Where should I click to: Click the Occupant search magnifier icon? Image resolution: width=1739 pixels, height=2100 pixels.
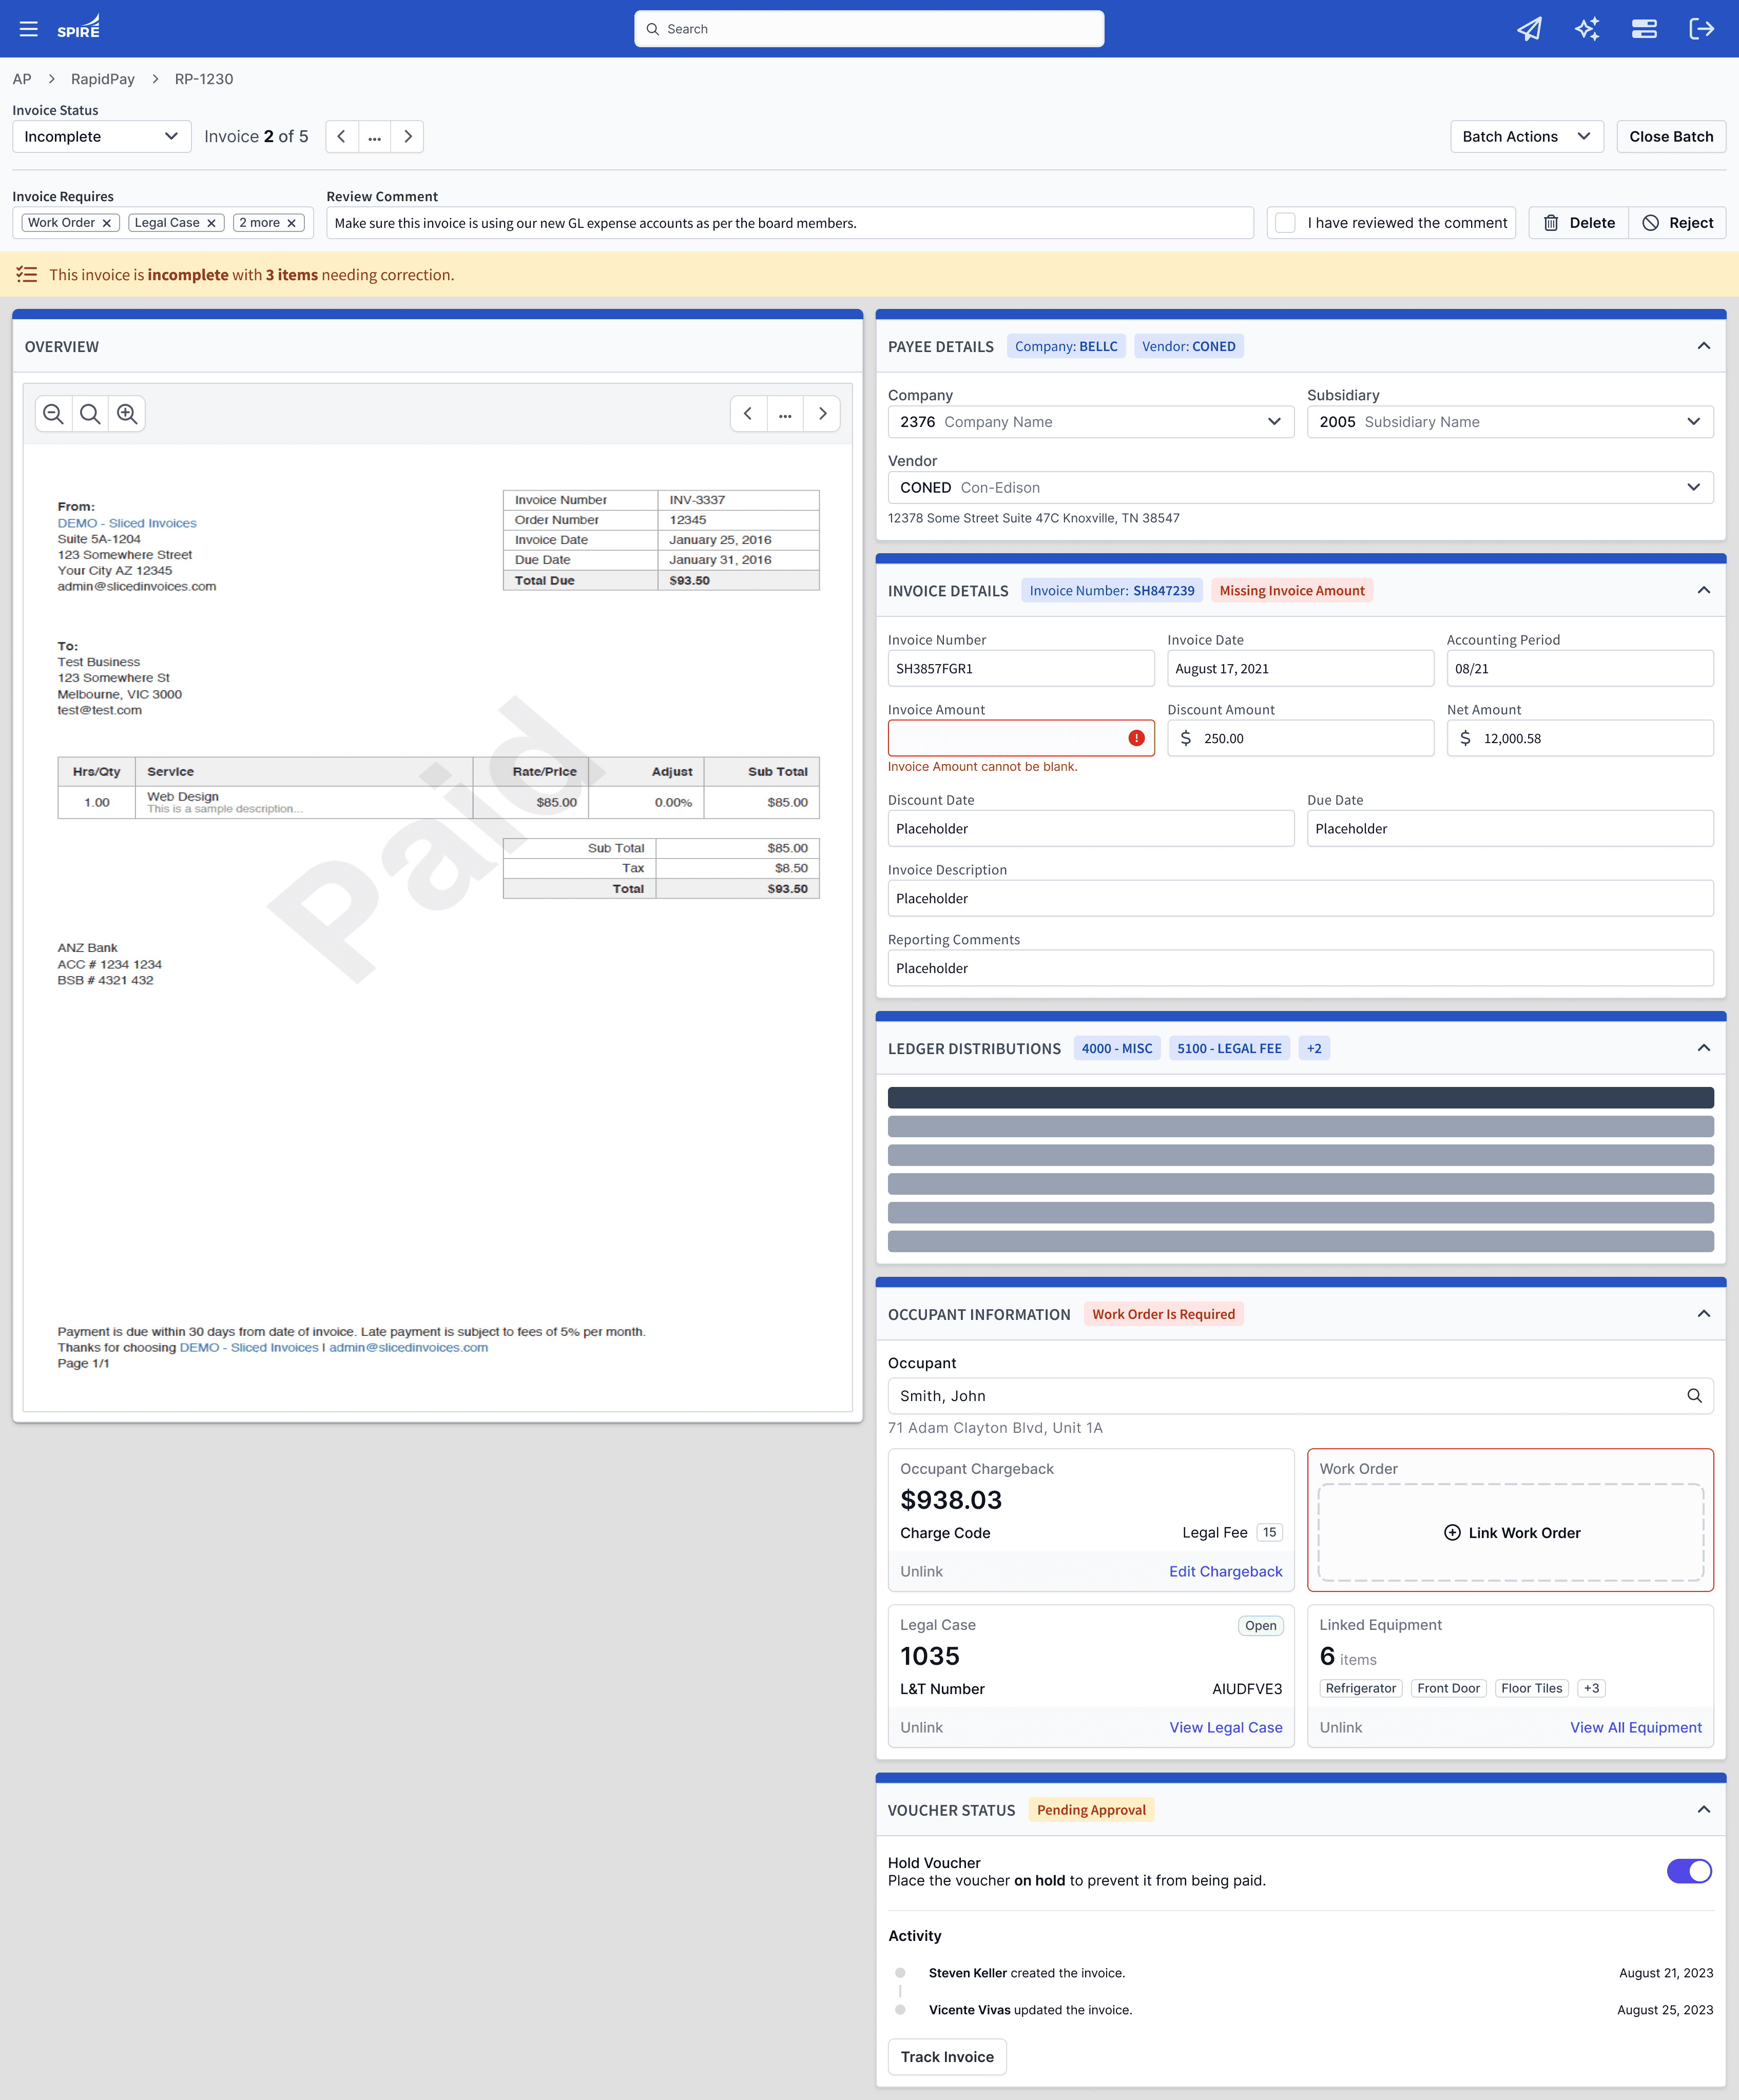pos(1694,1396)
